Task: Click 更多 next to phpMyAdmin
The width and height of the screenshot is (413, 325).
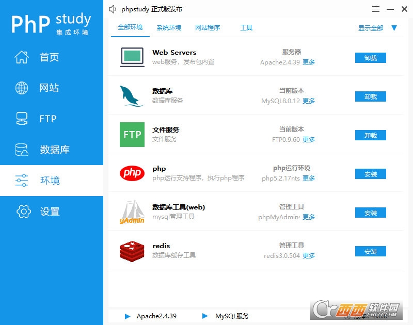Action: (x=309, y=217)
